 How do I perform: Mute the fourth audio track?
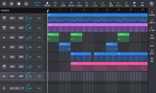[x=12, y=47]
